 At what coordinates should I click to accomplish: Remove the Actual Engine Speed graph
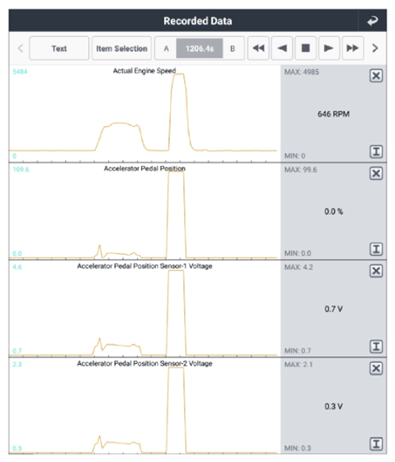[376, 75]
